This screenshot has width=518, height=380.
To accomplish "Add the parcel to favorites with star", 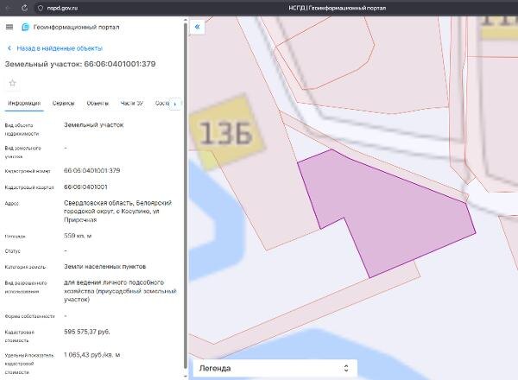I will pyautogui.click(x=13, y=83).
